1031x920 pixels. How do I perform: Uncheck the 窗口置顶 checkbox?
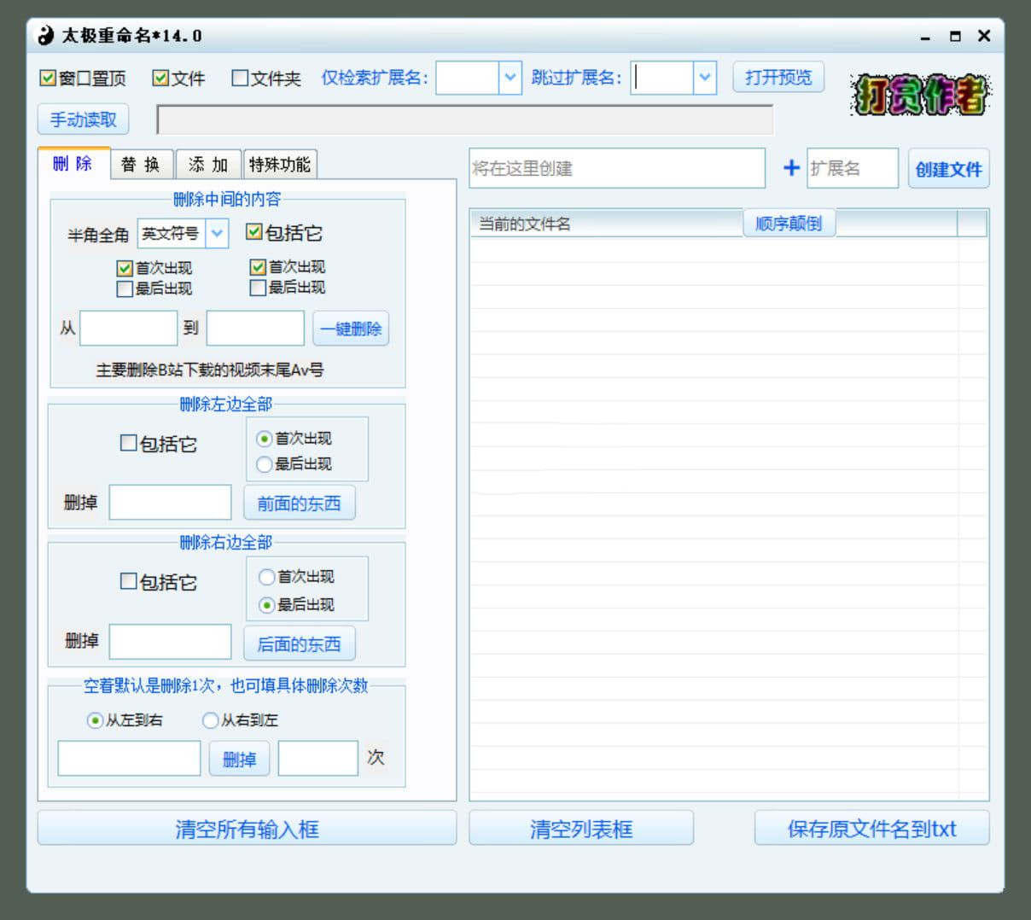pyautogui.click(x=49, y=78)
